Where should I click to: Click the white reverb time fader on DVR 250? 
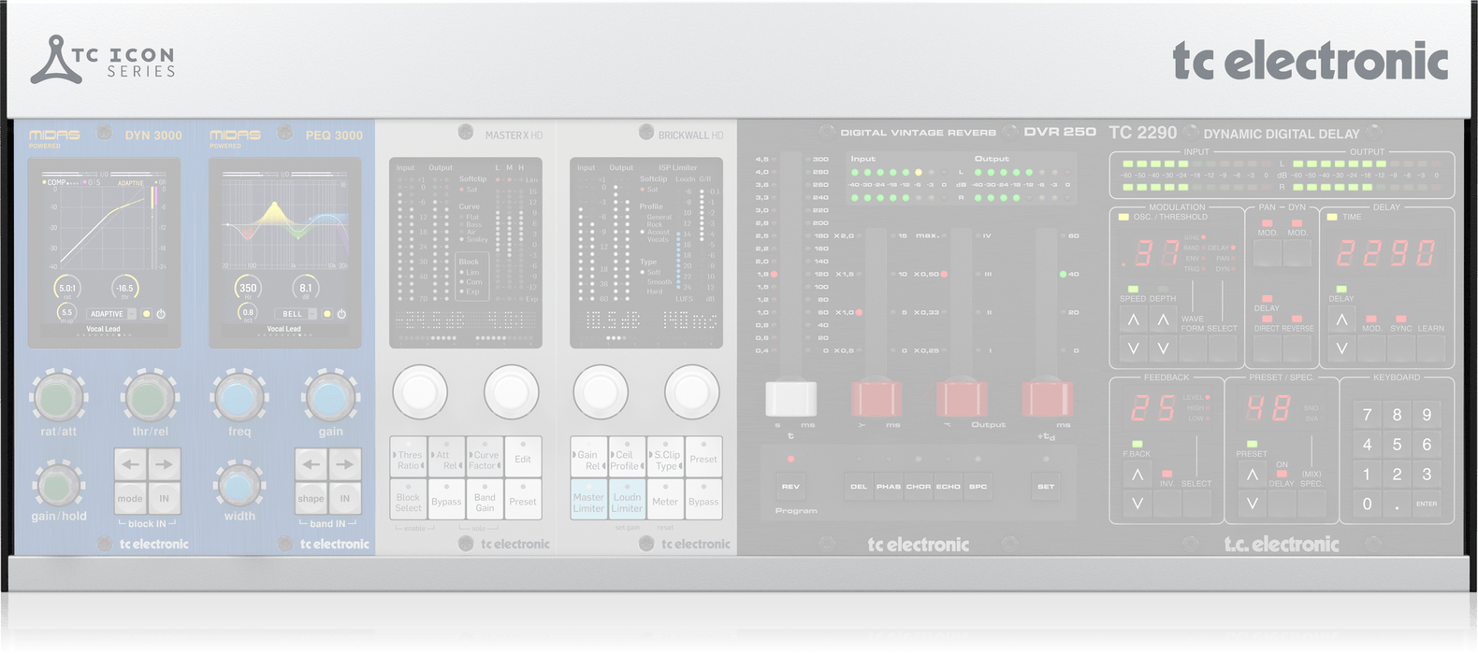point(790,399)
